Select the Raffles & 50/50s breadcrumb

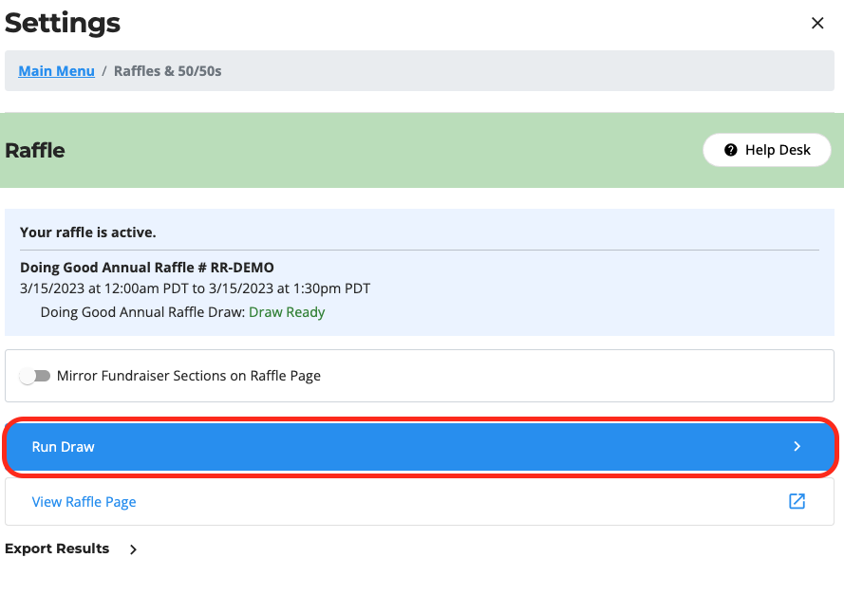click(x=167, y=71)
